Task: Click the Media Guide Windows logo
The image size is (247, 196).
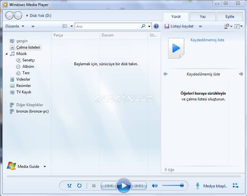Action: (11, 166)
